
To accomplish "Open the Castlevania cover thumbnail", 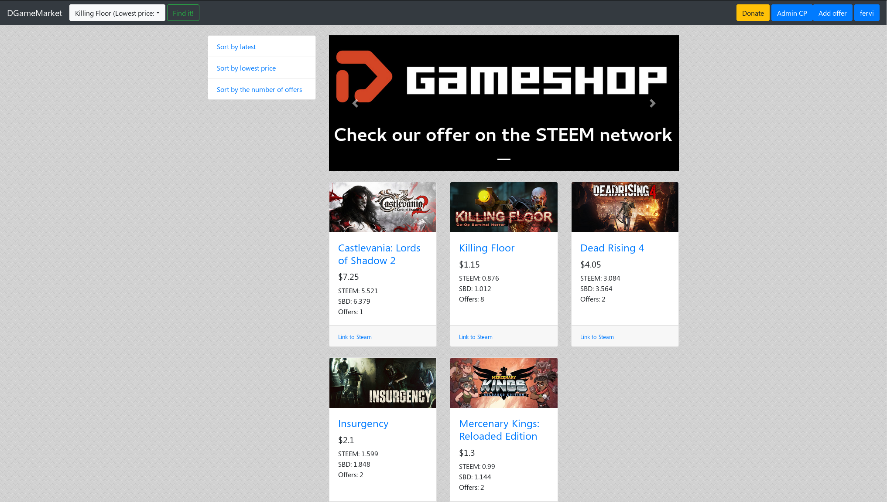I will [383, 207].
